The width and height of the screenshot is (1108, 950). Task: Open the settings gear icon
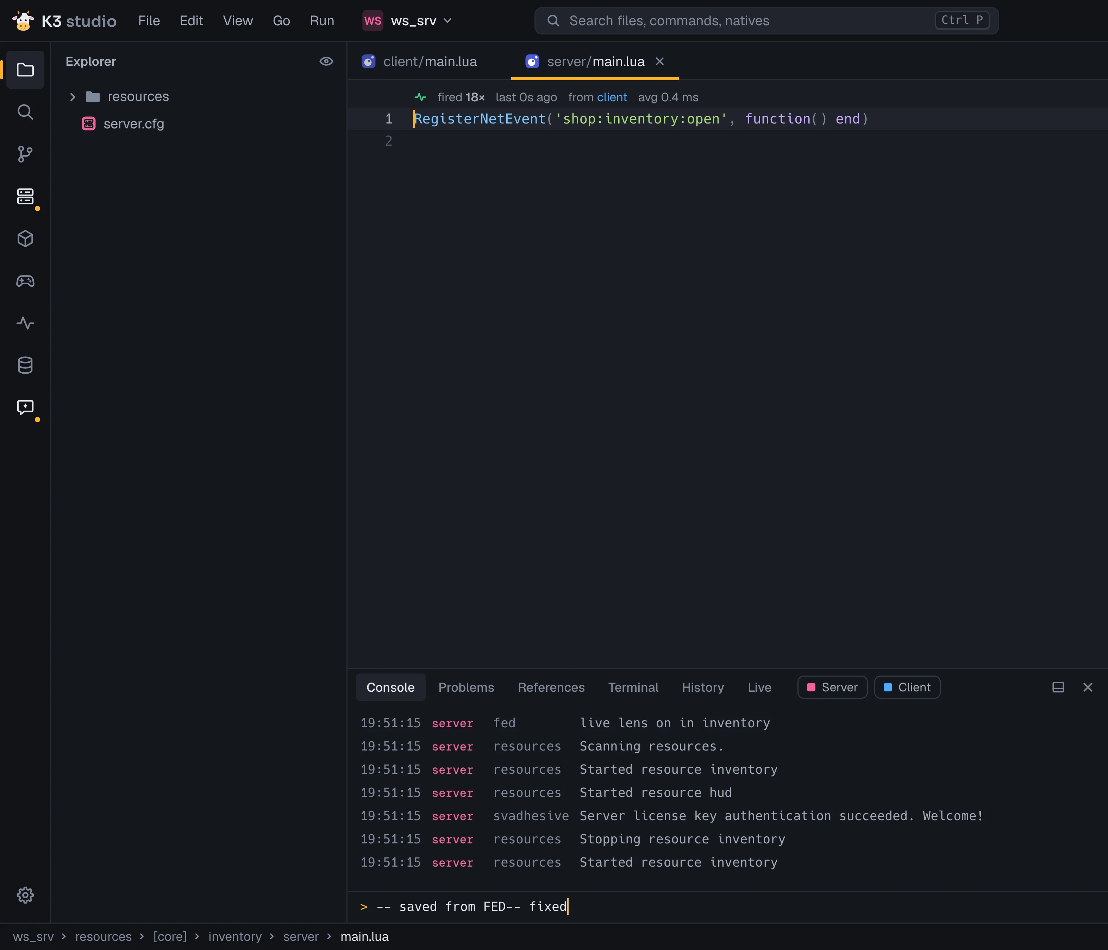25,895
